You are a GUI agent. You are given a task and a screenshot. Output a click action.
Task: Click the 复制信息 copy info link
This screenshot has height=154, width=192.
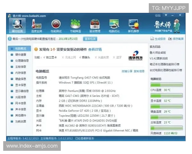click(x=139, y=71)
